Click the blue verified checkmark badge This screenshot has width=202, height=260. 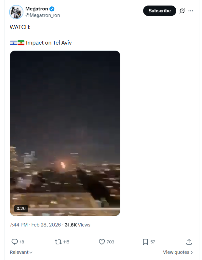click(52, 9)
